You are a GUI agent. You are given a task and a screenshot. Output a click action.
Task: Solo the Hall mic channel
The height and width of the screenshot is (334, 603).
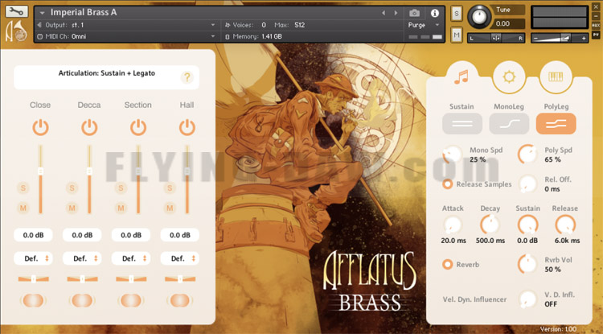(170, 188)
